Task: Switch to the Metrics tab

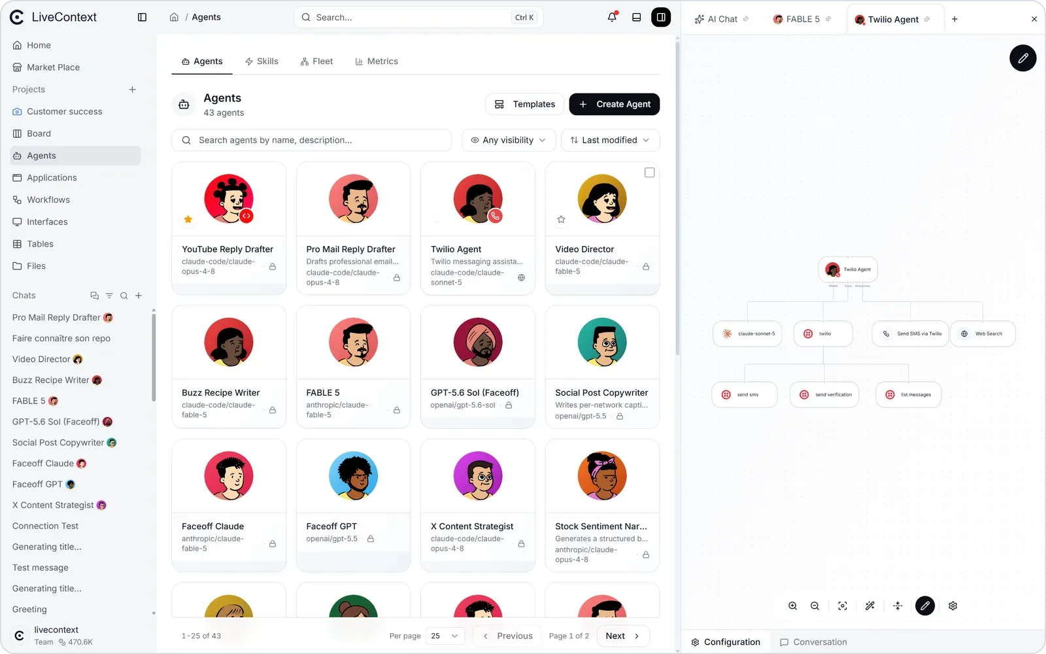Action: pos(377,61)
